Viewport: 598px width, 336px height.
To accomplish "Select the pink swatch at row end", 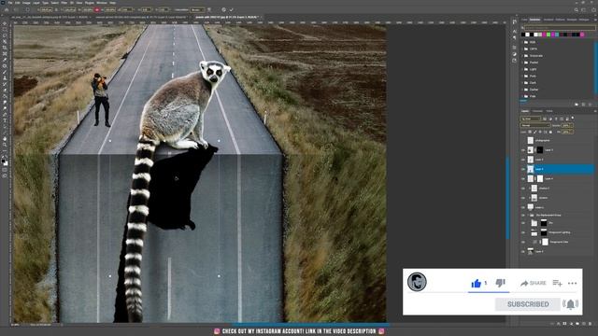I will pyautogui.click(x=582, y=35).
